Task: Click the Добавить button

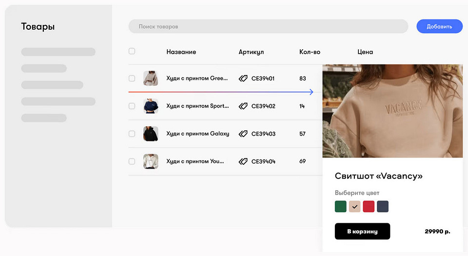Action: (x=439, y=26)
